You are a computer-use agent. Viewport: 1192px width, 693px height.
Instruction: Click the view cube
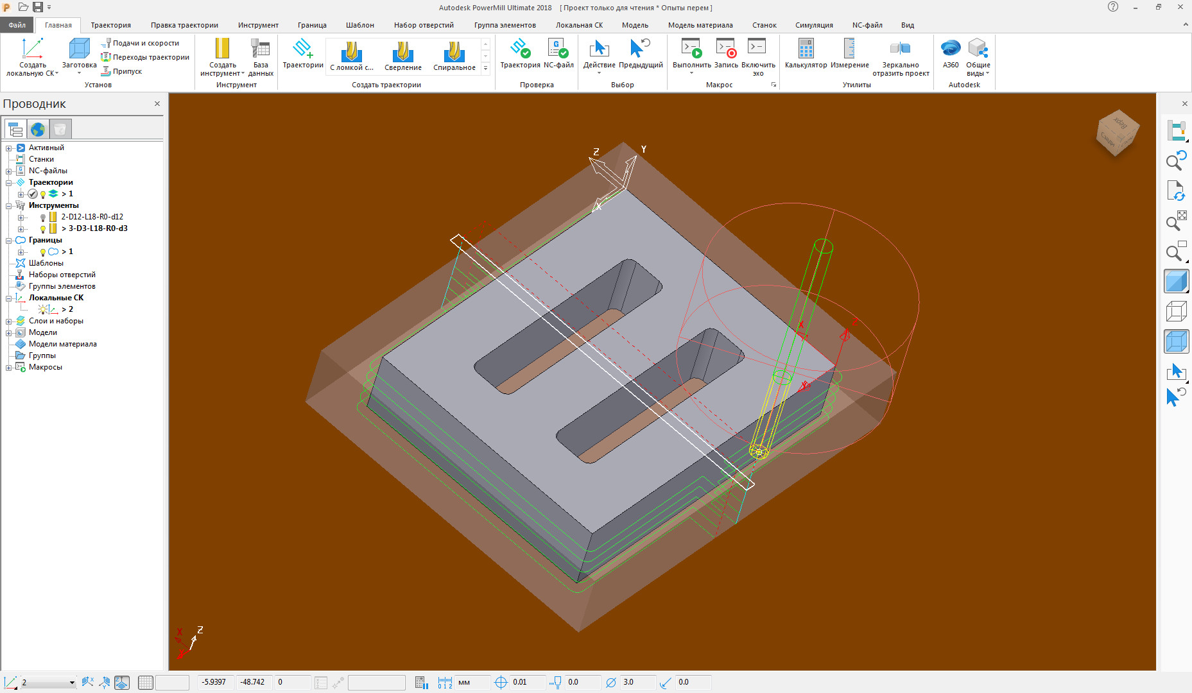click(1118, 132)
